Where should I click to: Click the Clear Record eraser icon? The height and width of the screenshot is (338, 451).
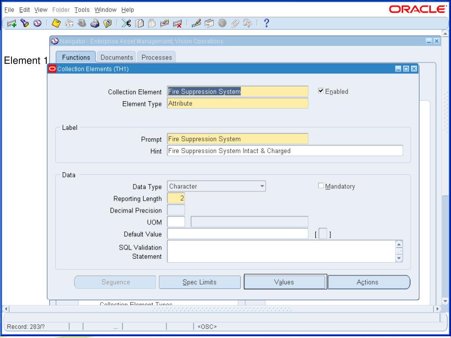(165, 23)
